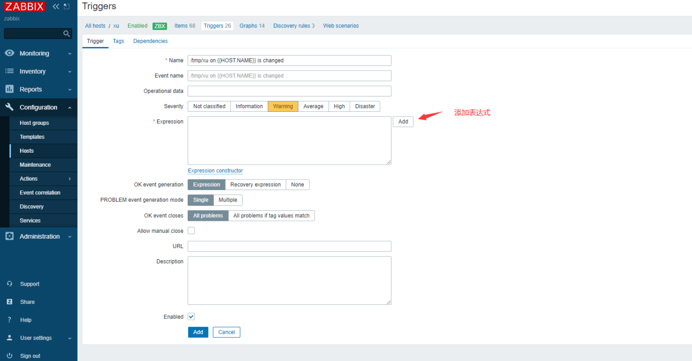Image resolution: width=692 pixels, height=361 pixels.
Task: Select High severity
Action: (x=339, y=106)
